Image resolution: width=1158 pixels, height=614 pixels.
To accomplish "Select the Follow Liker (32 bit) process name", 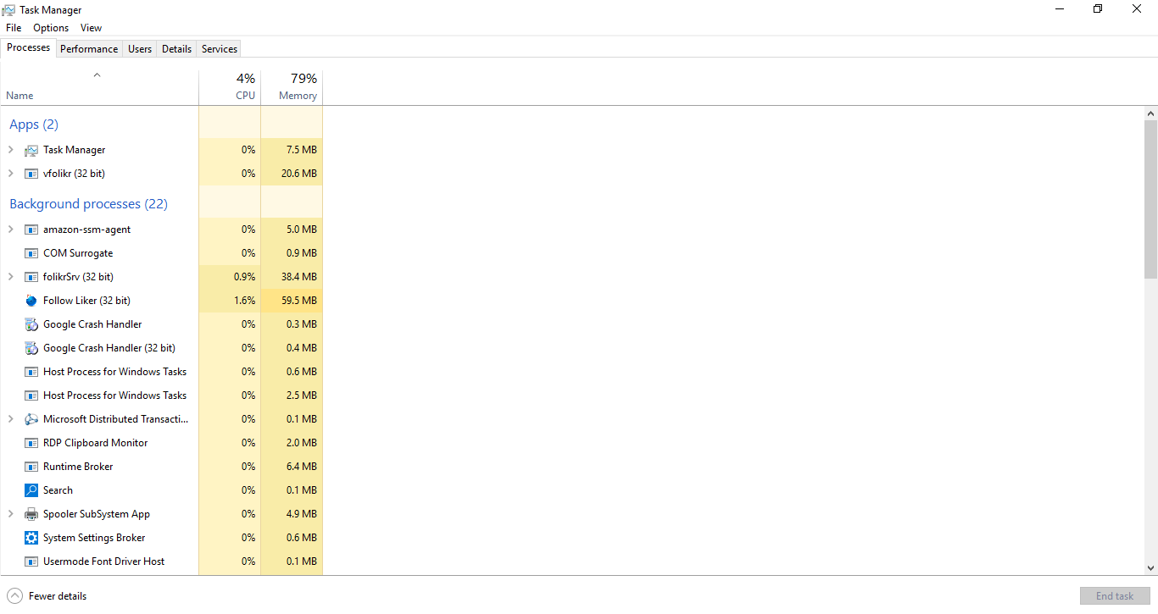I will 86,301.
